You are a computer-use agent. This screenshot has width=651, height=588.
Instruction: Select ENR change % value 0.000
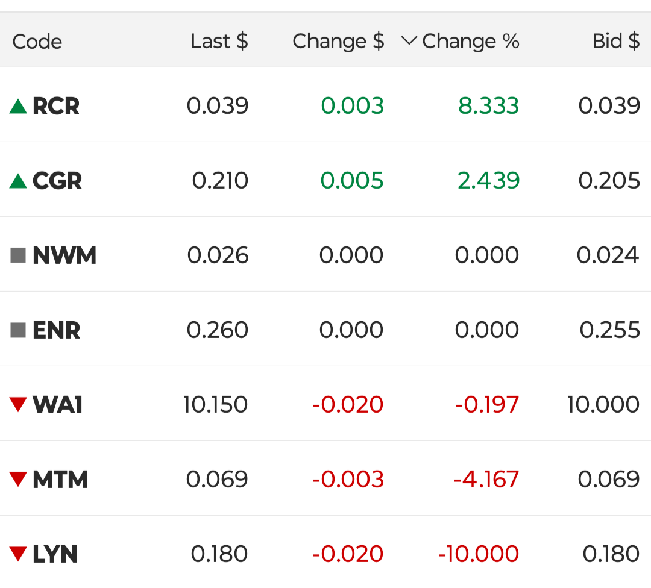point(487,330)
